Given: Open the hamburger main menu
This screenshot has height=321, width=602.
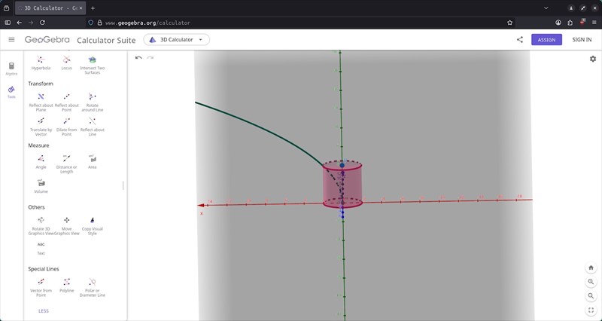Looking at the screenshot, I should click(11, 39).
